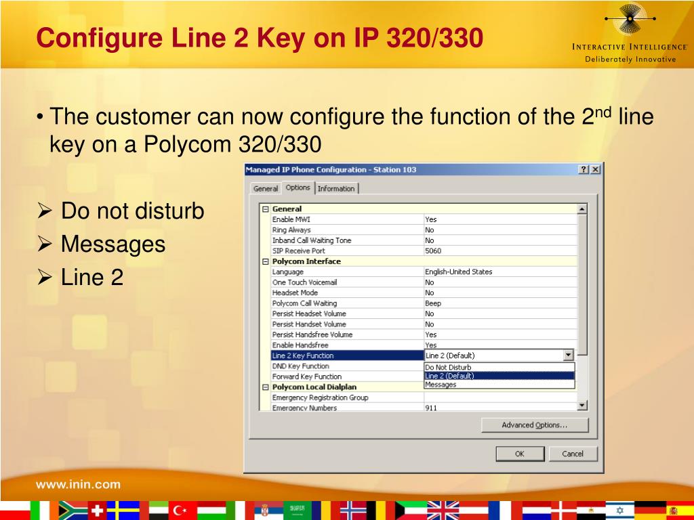Collapse the General section expander
Viewport: 694px width, 520px height.
[x=266, y=209]
